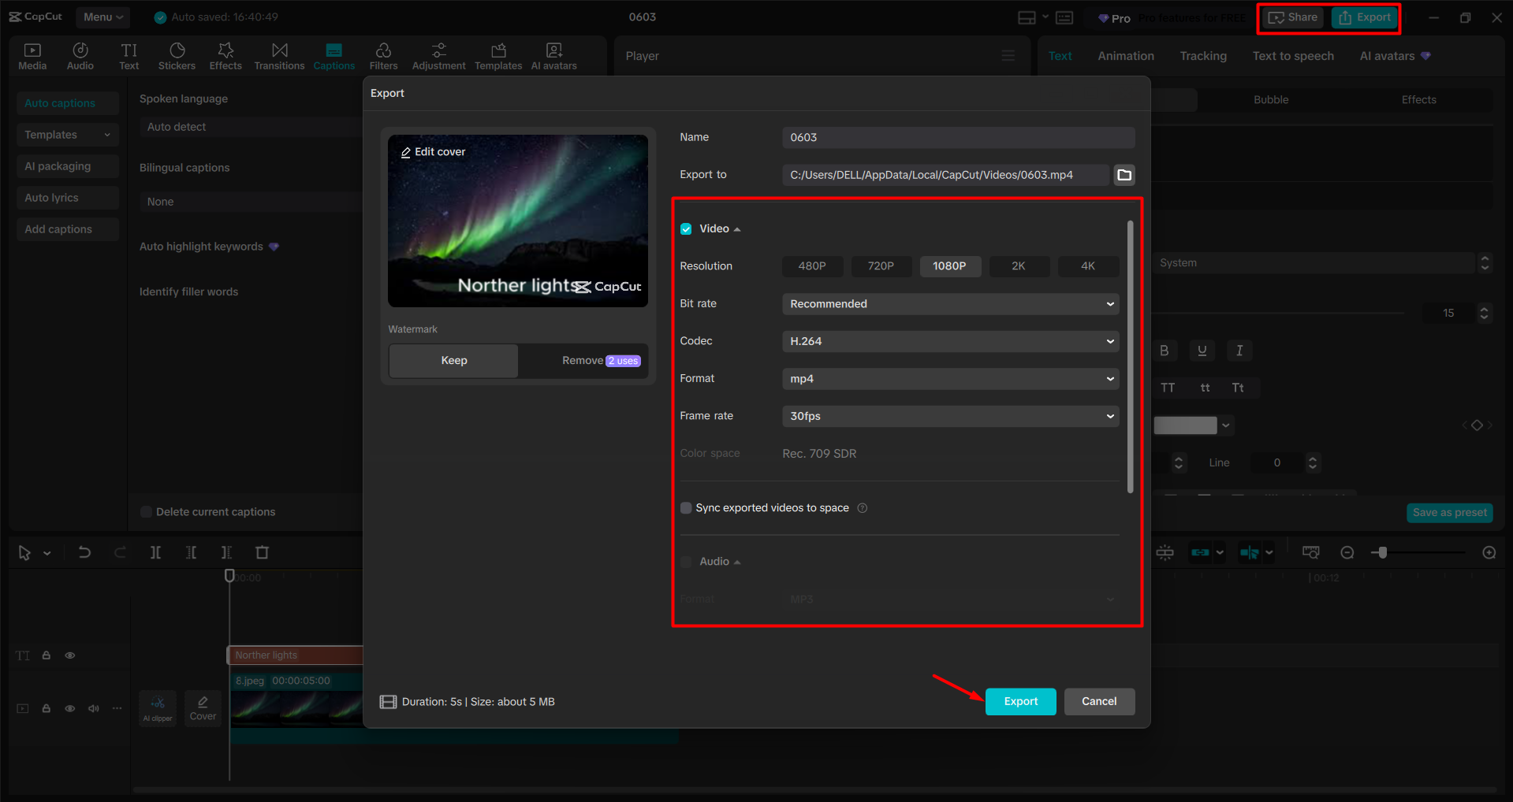Click the AI clipper icon above the timeline track

157,707
